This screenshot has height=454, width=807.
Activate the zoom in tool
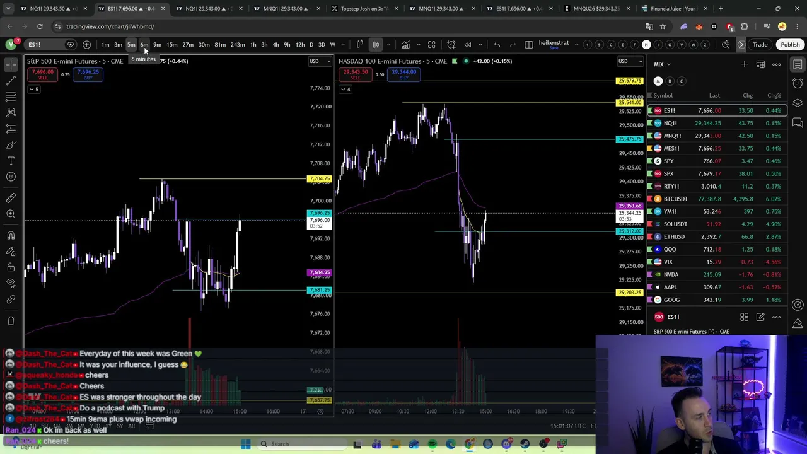(11, 214)
